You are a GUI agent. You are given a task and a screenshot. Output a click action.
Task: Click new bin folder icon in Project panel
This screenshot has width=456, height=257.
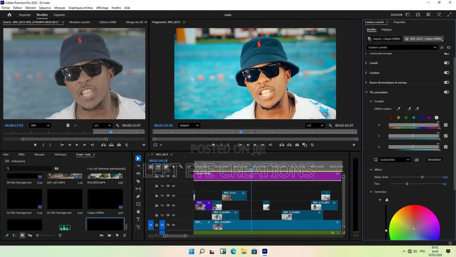coord(109,235)
